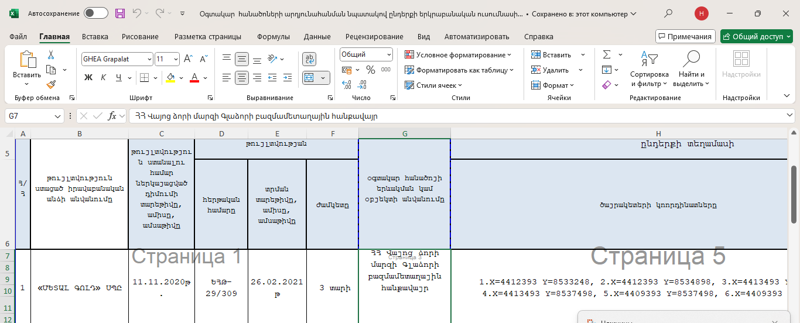Click the Примечания button

(685, 36)
